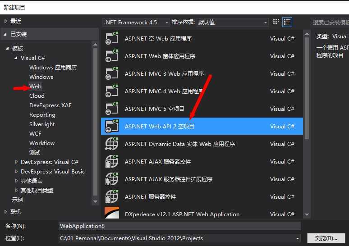The height and width of the screenshot is (246, 349).
Task: Select the Reporting category
Action: (x=42, y=115)
